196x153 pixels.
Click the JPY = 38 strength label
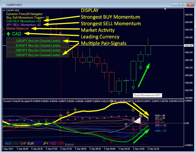[160, 118]
